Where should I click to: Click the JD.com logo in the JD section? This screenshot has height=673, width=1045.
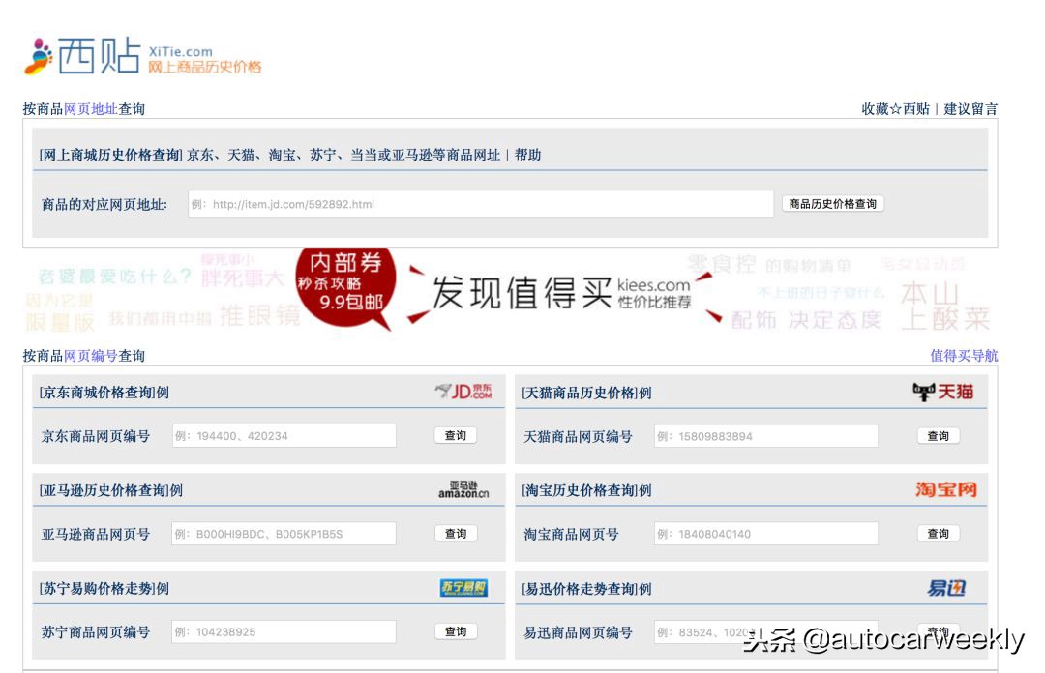click(x=463, y=391)
